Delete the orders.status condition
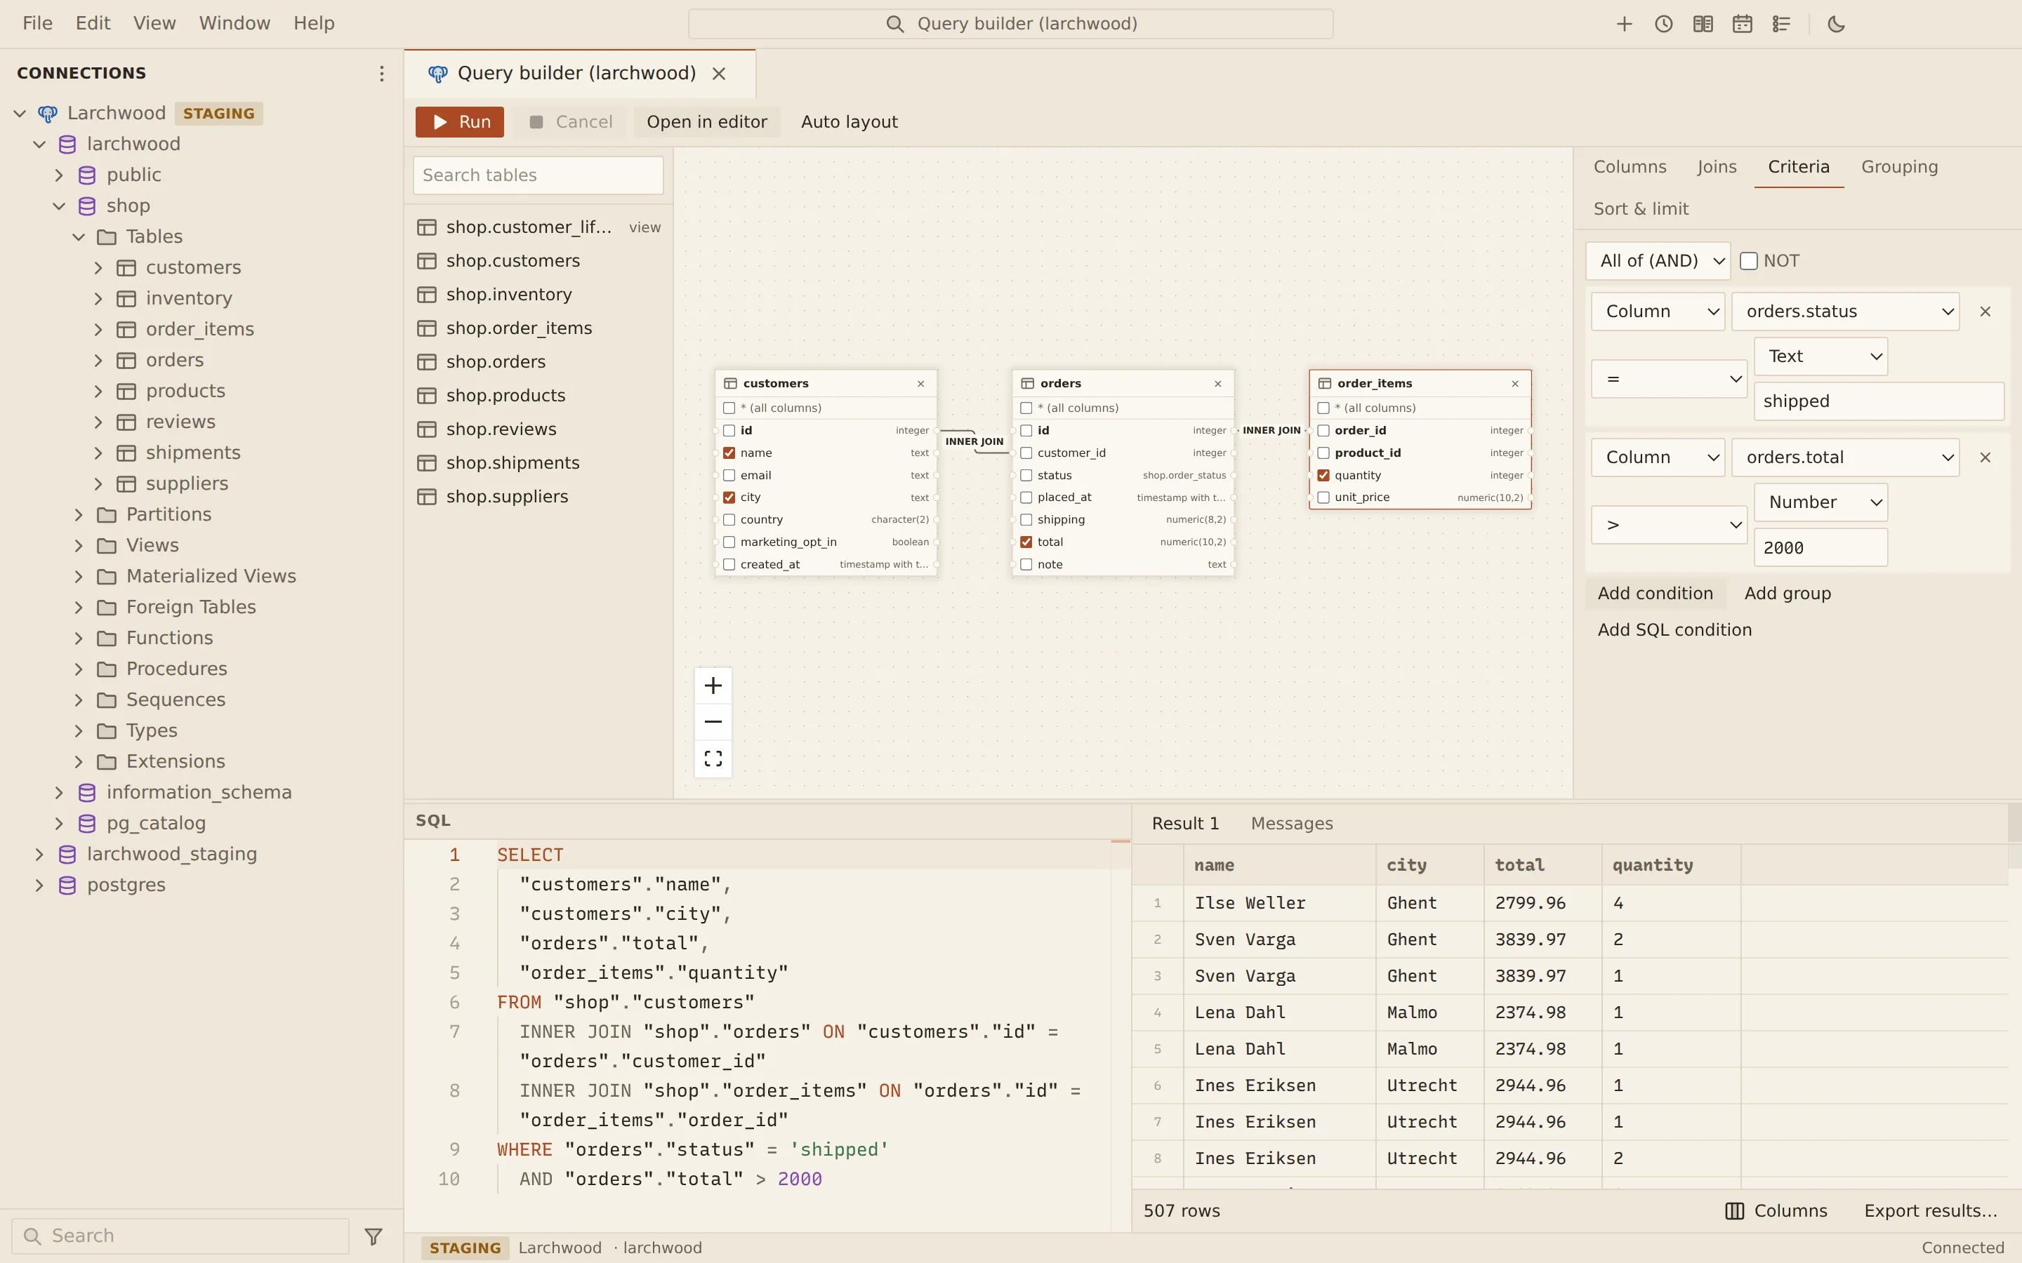 click(1985, 312)
